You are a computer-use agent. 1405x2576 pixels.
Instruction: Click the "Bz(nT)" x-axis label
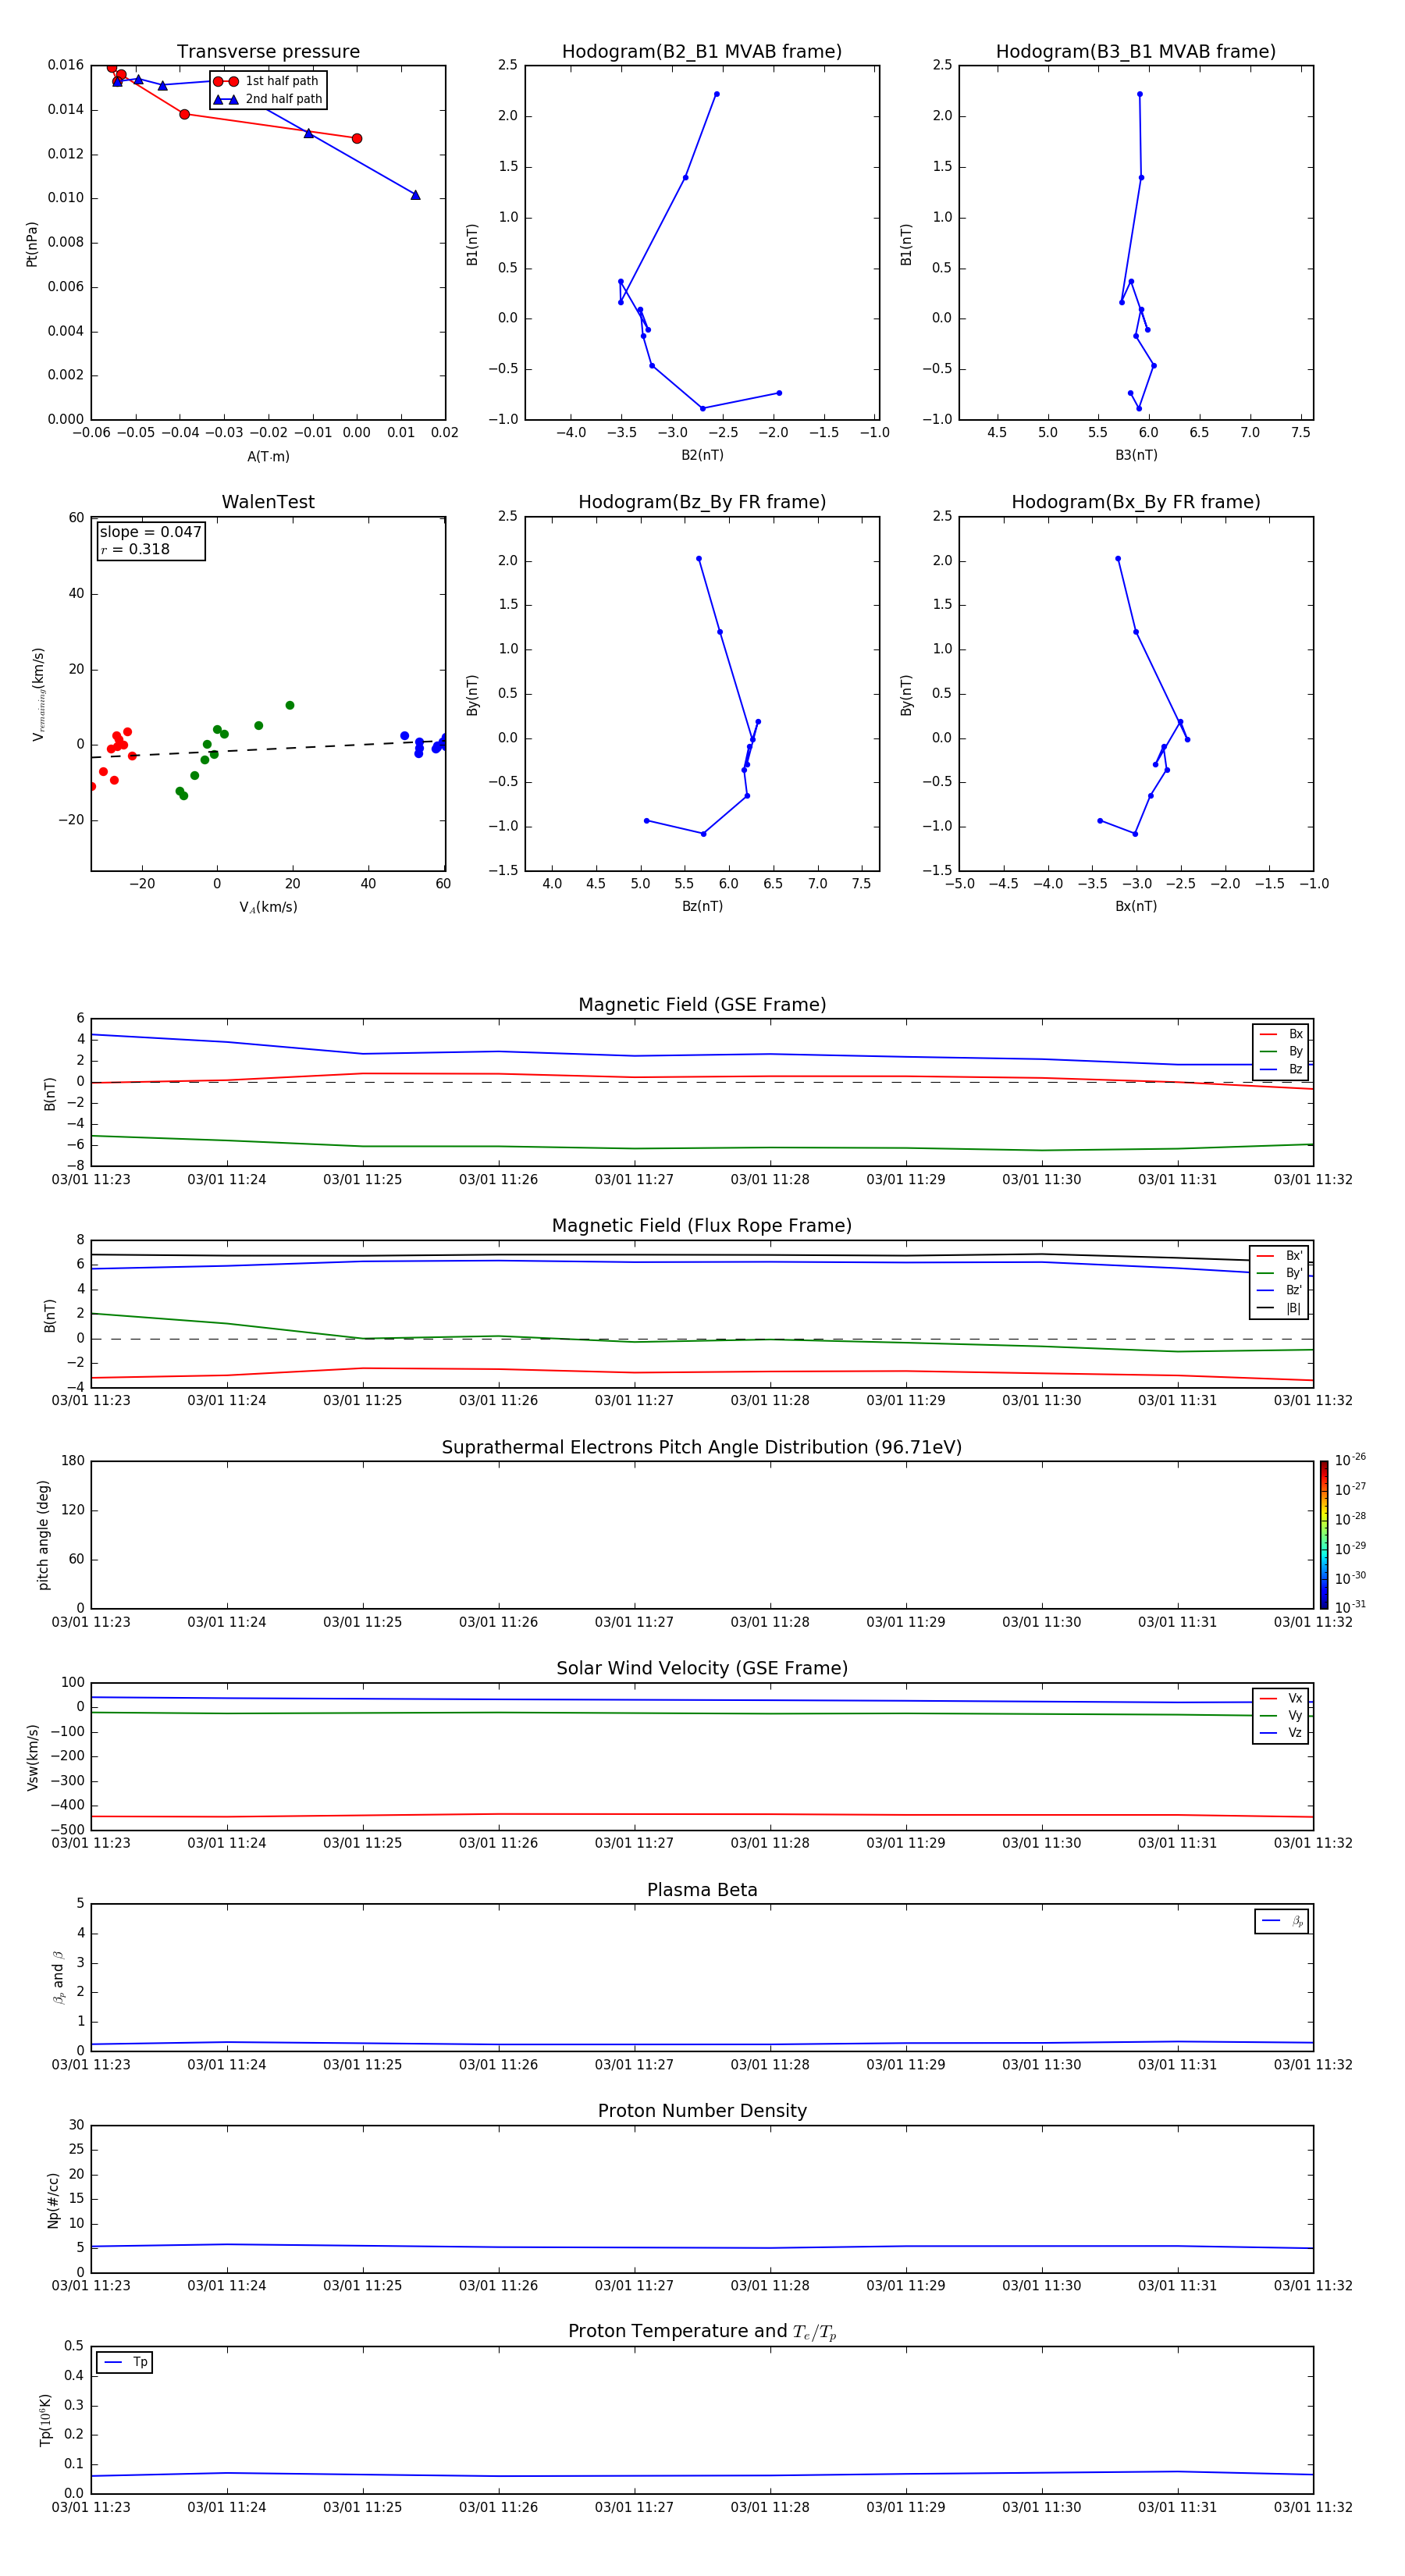click(x=702, y=906)
